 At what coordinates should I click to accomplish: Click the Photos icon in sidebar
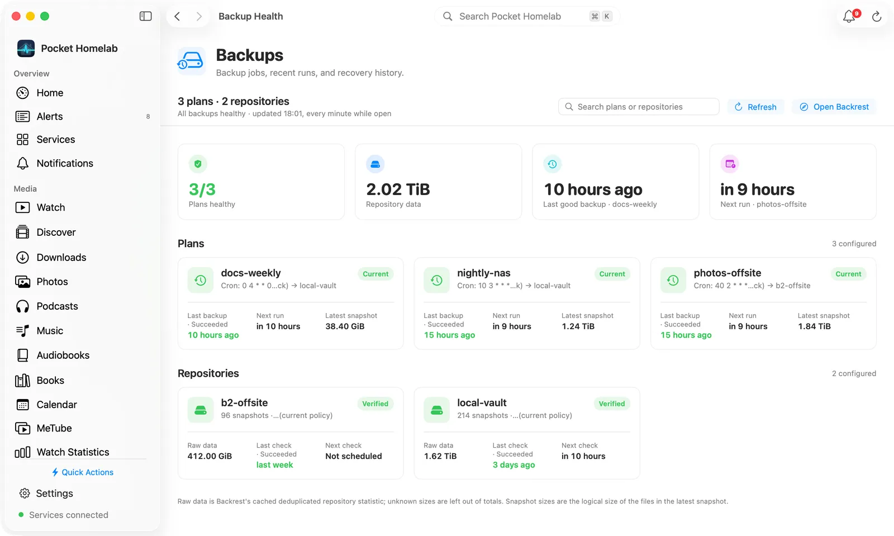22,282
